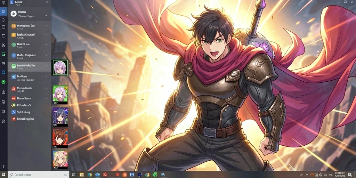Viewport: 356px width, 178px height.
Task: Expand the chevron on the blue droplet row
Action: click(46, 55)
